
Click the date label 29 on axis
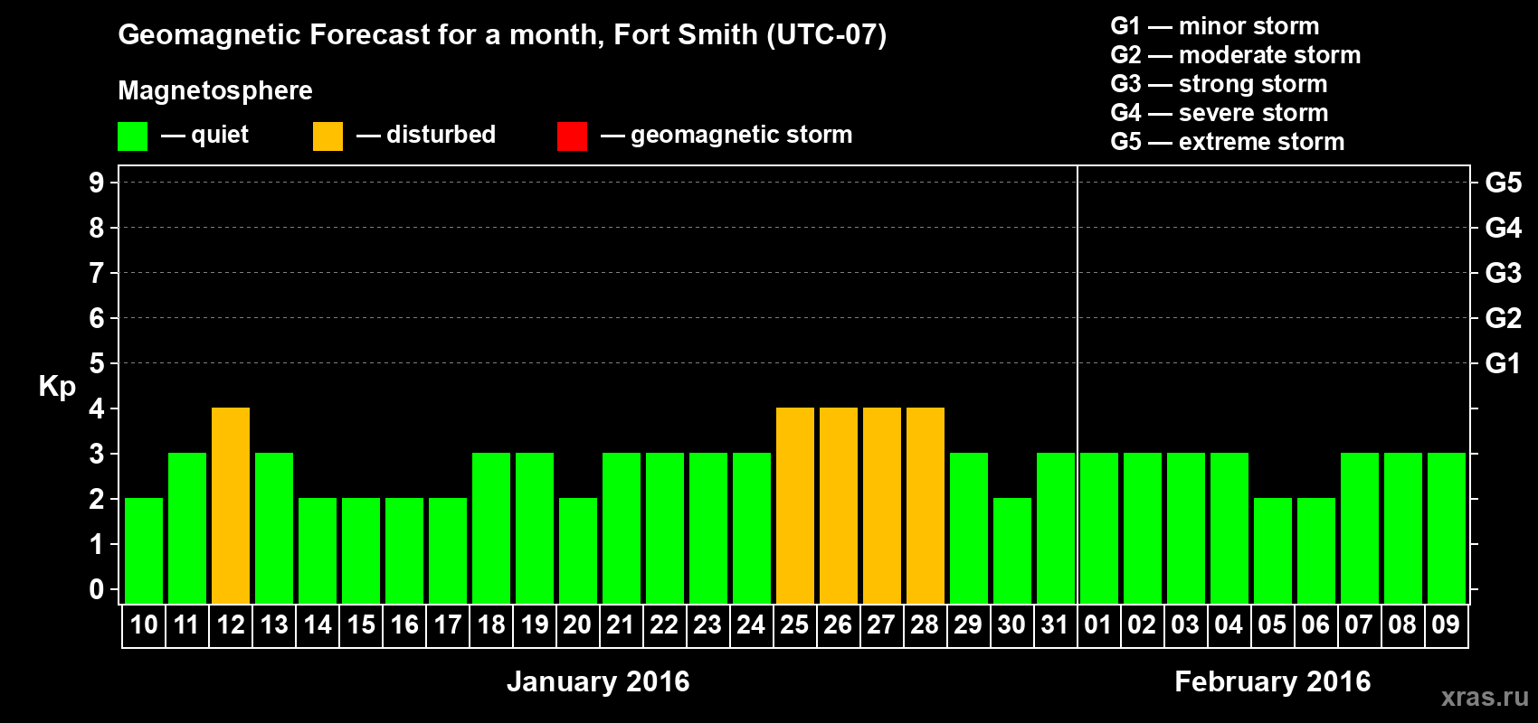969,625
